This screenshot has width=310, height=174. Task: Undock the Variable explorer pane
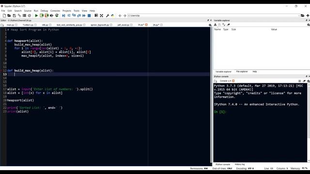coord(307,20)
